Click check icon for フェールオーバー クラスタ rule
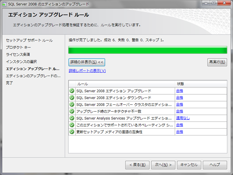This screenshot has width=233, height=175. [72, 104]
